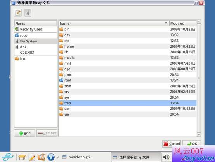Click the scrollbar down arrow in file list

[199, 135]
